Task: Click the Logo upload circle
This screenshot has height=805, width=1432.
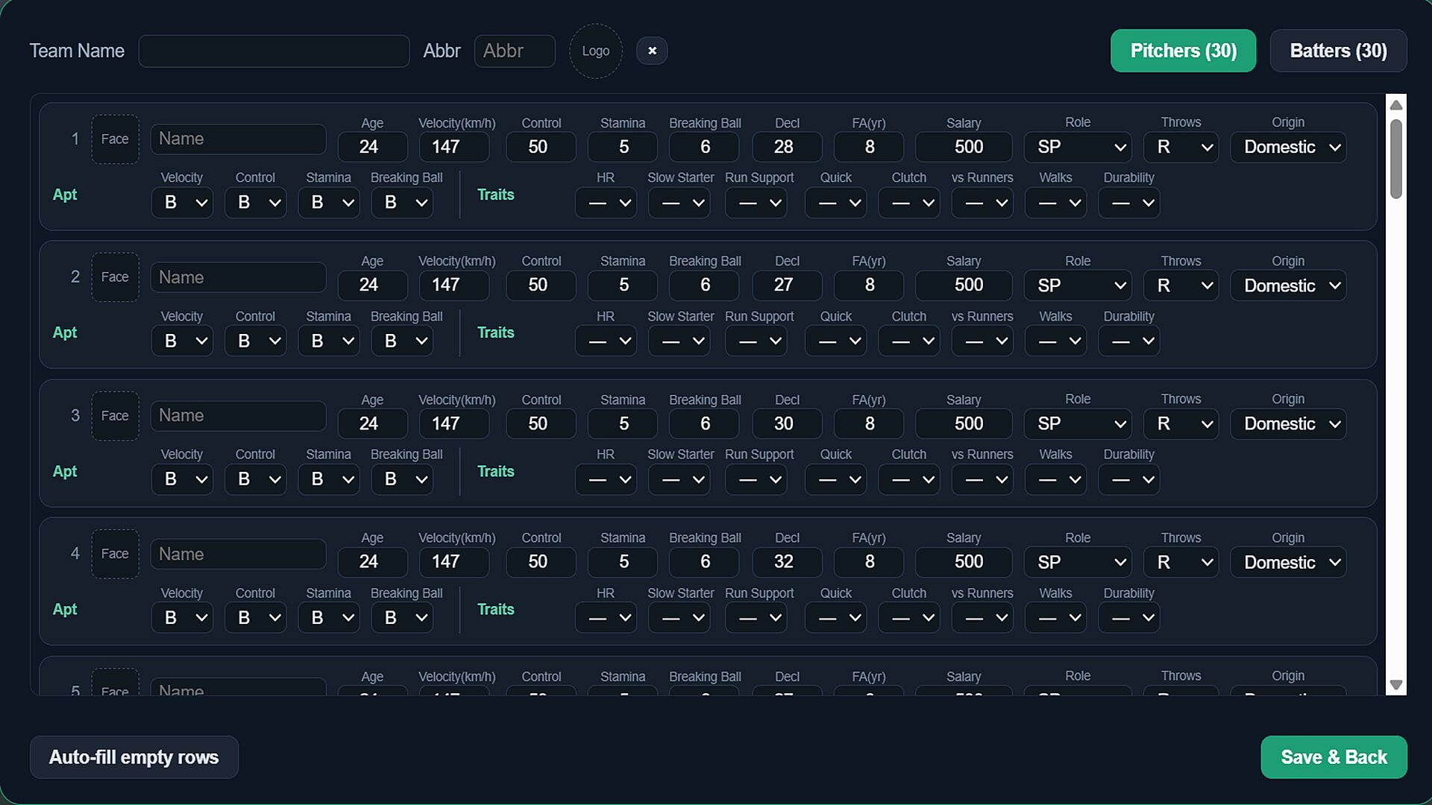Action: point(595,51)
